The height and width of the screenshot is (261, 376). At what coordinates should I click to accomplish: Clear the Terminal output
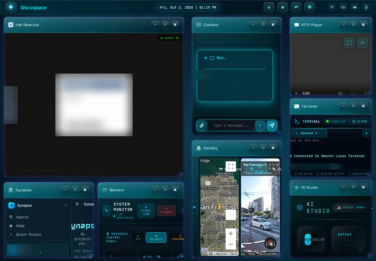click(x=360, y=121)
